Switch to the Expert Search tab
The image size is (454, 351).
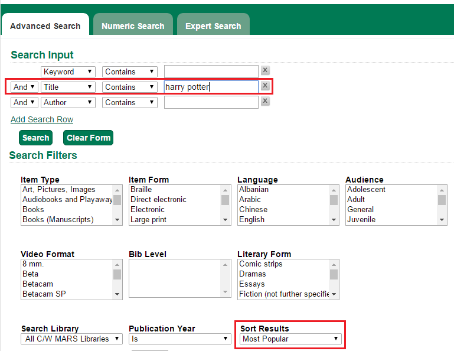[x=213, y=26]
